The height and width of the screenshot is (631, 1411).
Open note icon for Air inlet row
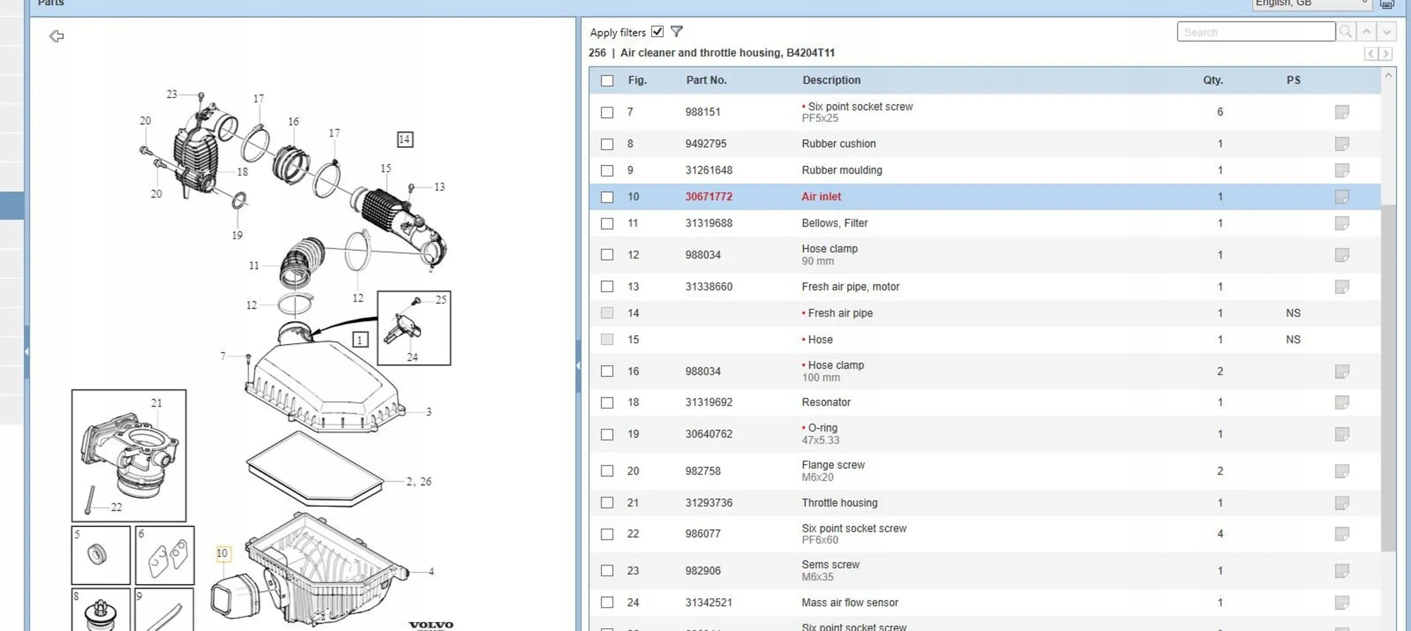point(1342,197)
